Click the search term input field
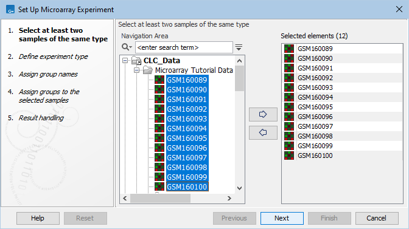The image size is (409, 229). (x=184, y=47)
